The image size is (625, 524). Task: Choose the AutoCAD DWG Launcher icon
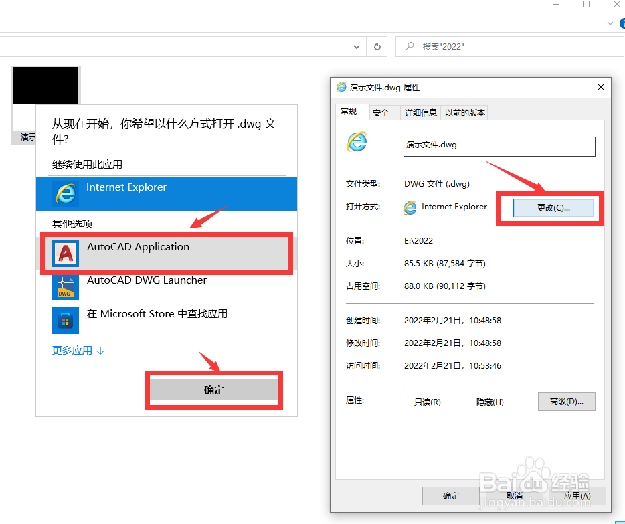66,287
